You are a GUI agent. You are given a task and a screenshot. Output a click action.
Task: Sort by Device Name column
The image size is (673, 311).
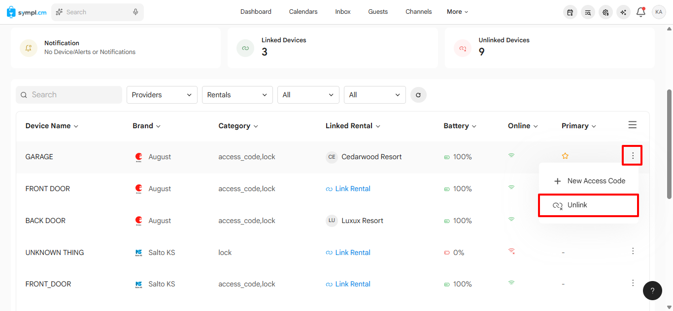tap(52, 126)
